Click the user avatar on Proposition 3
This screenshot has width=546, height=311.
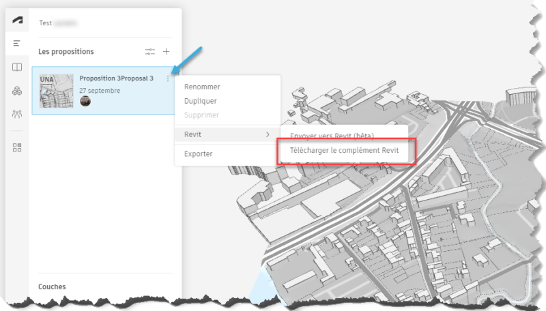pyautogui.click(x=85, y=102)
